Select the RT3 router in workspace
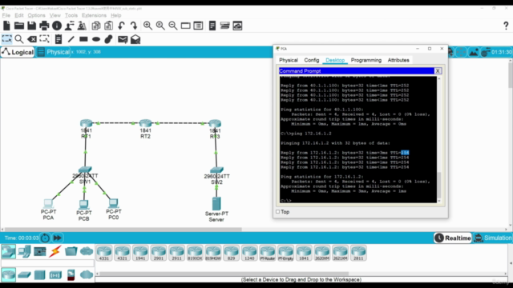 click(x=215, y=123)
